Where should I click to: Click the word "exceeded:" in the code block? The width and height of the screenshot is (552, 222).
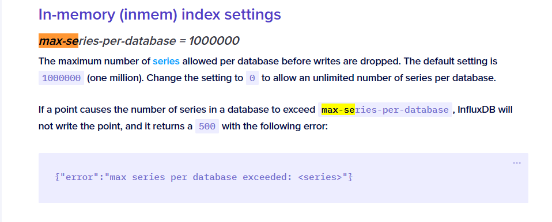(267, 177)
